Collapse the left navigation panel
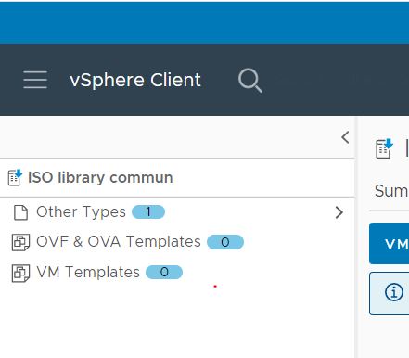409x358 pixels. [345, 137]
